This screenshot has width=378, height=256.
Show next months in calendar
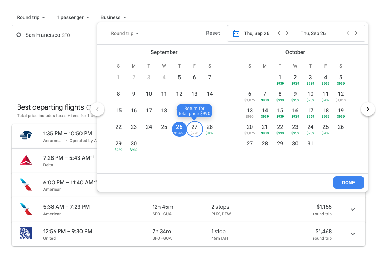click(x=368, y=109)
